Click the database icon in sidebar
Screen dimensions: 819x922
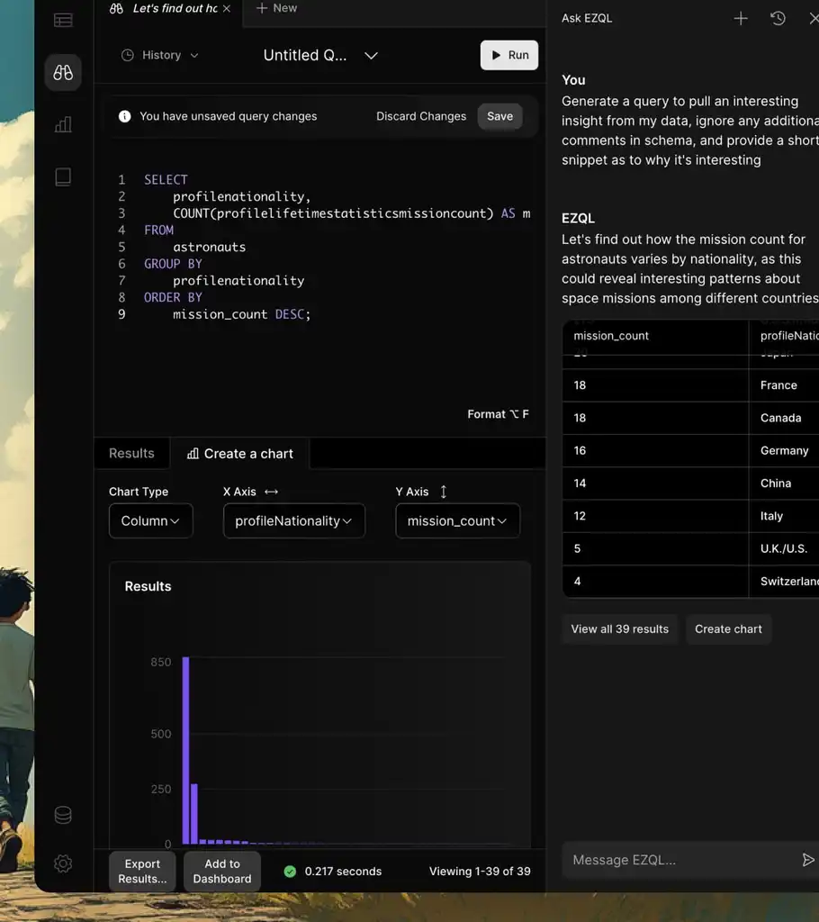coord(63,815)
